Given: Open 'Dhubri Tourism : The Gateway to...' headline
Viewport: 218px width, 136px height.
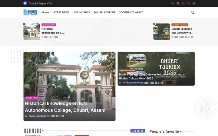Looking at the screenshot, I should [x=182, y=31].
